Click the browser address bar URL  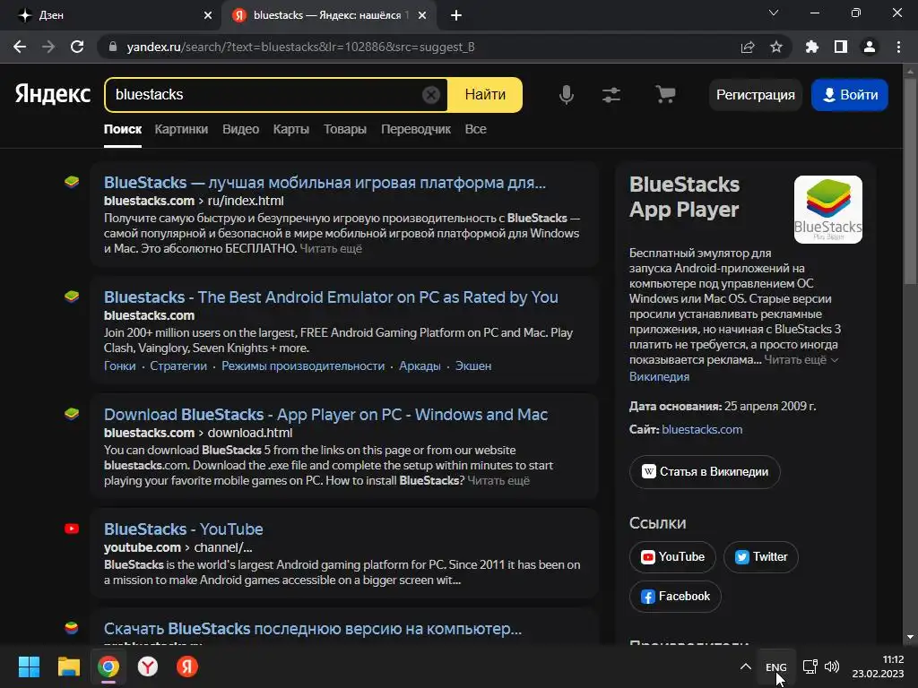coord(301,47)
